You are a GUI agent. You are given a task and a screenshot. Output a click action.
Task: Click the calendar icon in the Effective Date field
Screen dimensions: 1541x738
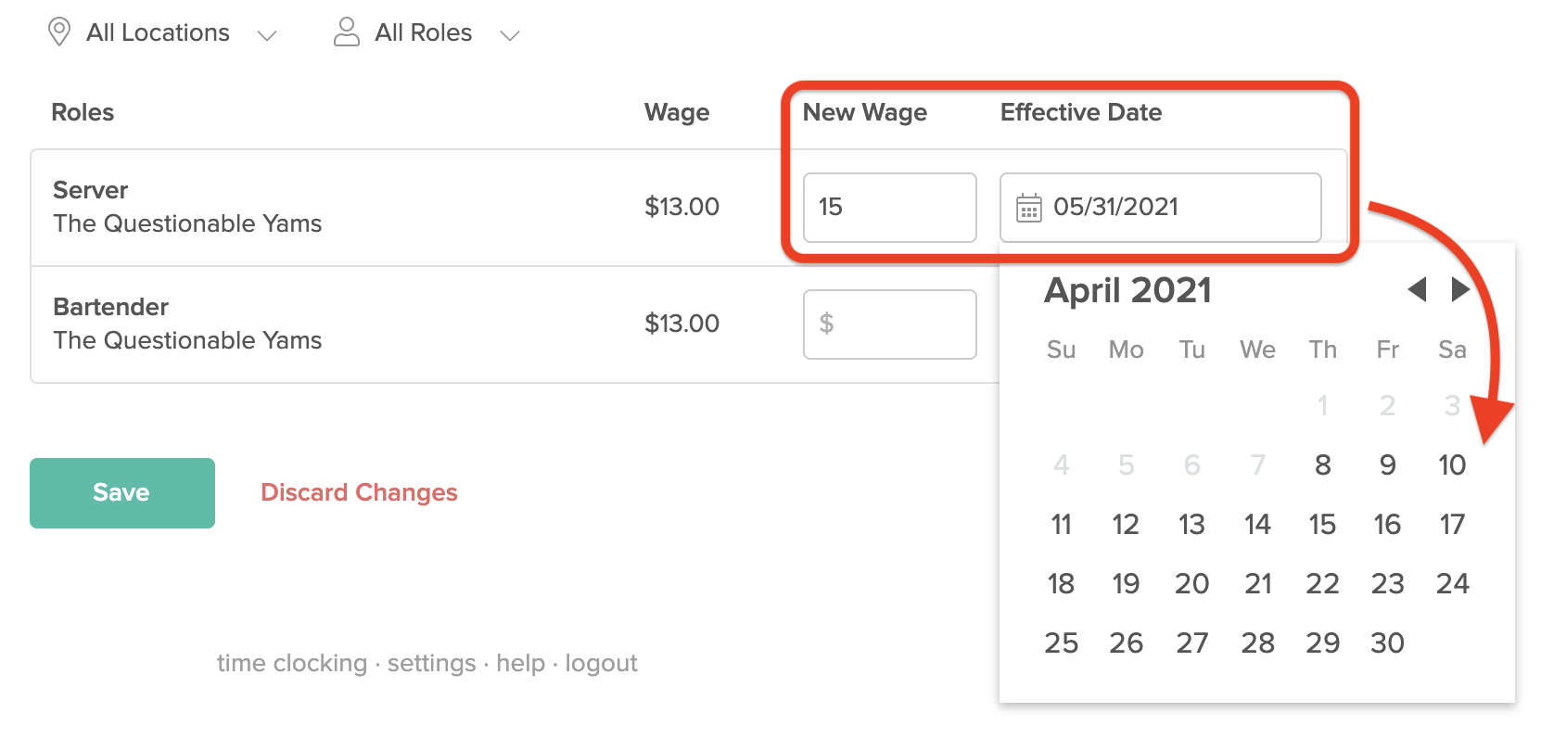point(1029,208)
